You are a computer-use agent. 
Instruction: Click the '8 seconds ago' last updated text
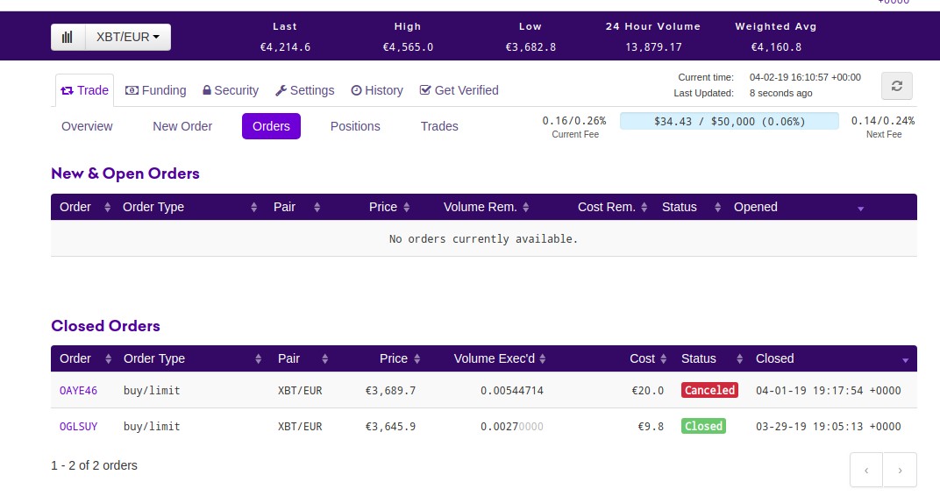(781, 93)
